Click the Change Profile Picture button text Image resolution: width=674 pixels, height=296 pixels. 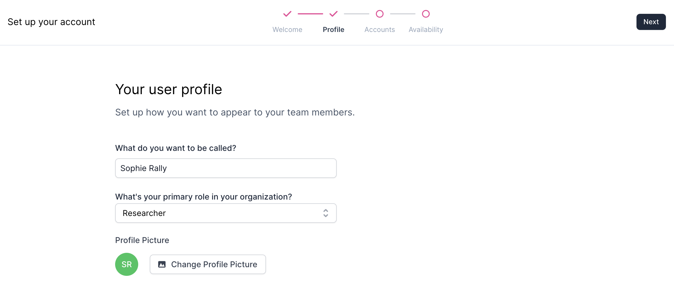[x=214, y=264]
